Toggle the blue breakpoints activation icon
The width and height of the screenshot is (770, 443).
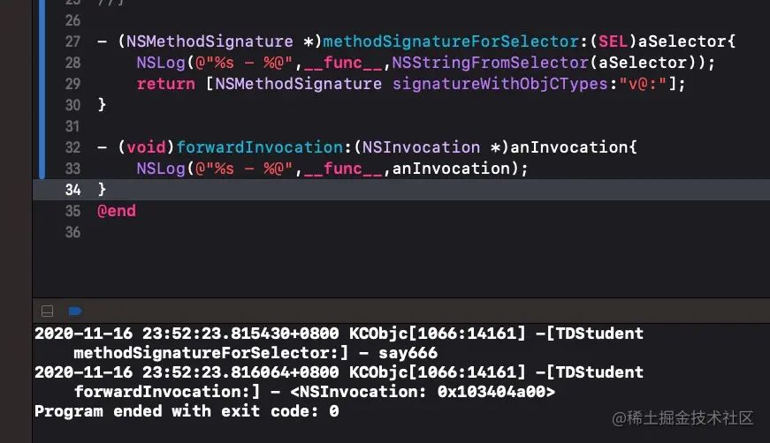pyautogui.click(x=74, y=311)
